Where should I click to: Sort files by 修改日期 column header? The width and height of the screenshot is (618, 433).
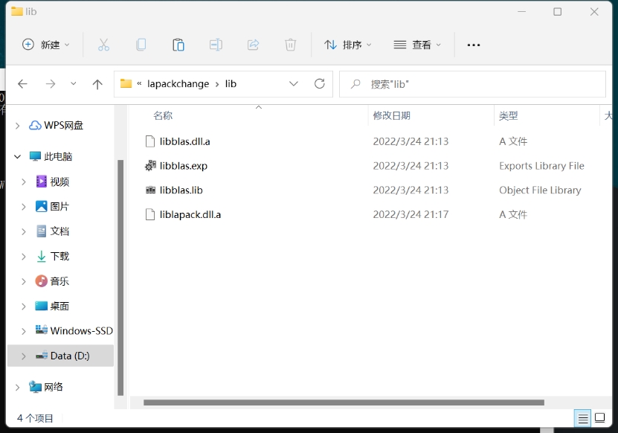click(392, 115)
